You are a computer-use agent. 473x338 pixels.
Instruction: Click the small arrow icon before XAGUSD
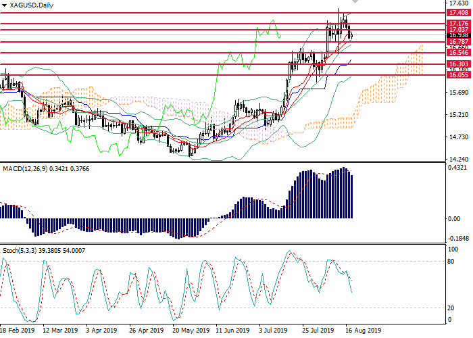(3, 5)
